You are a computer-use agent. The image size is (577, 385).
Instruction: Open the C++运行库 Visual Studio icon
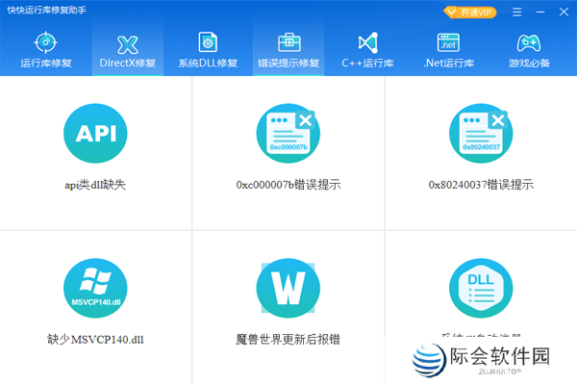368,42
